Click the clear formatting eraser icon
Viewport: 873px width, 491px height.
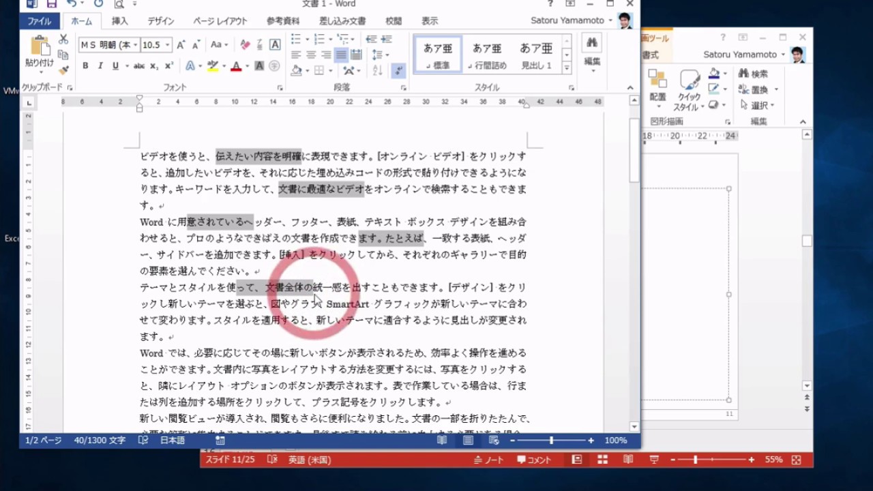pyautogui.click(x=245, y=45)
